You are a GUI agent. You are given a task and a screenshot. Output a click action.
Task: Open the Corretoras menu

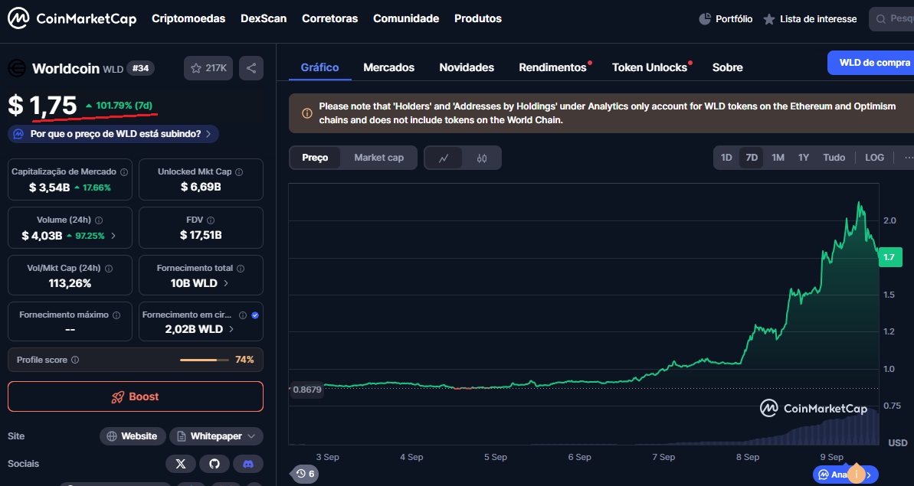(x=330, y=18)
